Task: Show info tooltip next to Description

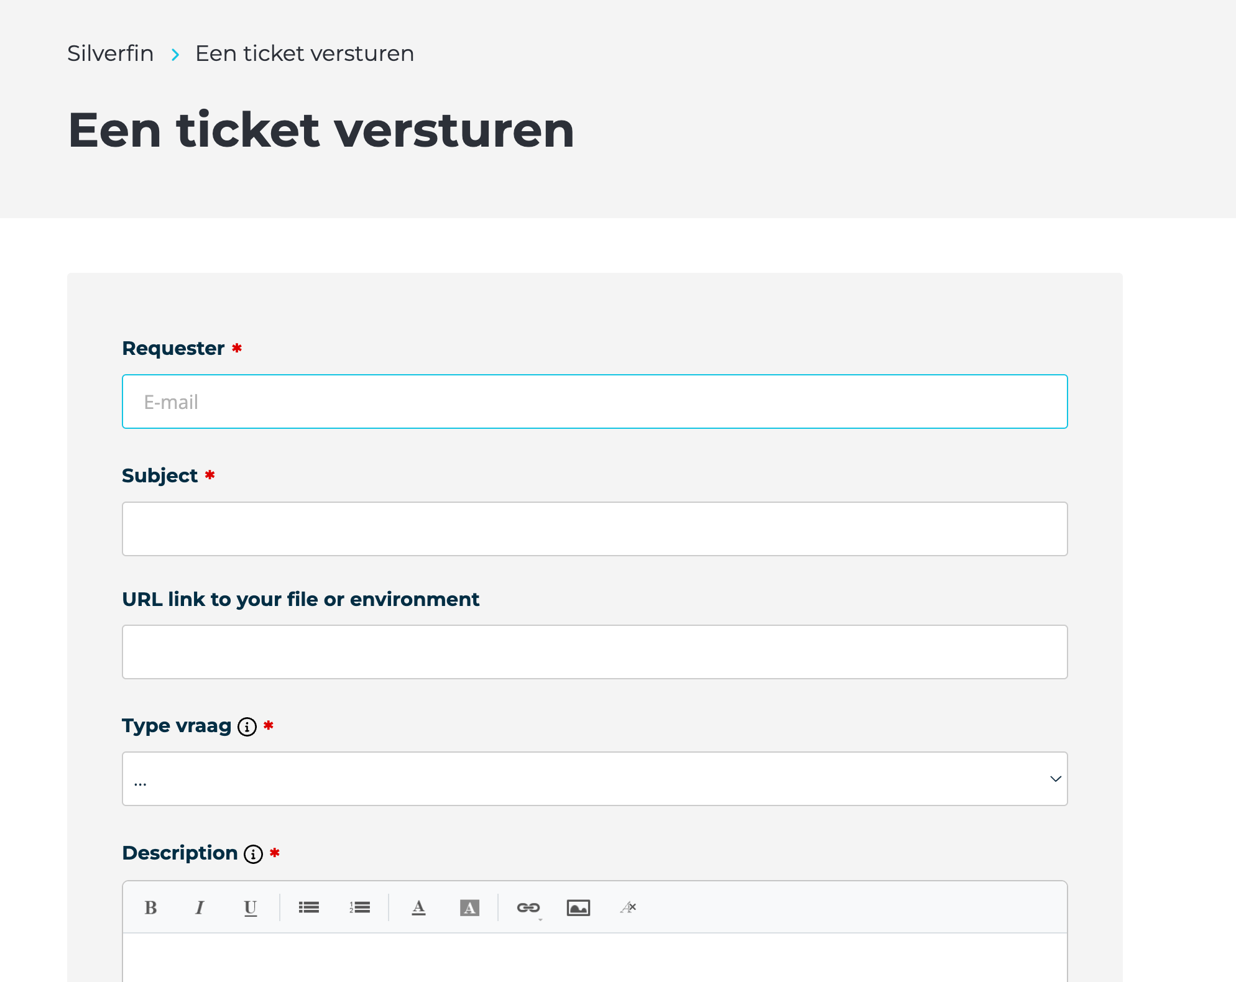Action: click(253, 854)
